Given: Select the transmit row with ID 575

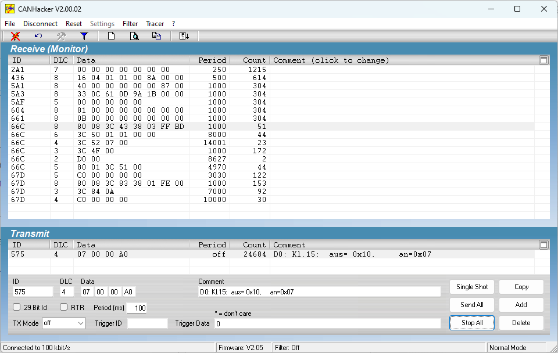Looking at the screenshot, I should point(271,254).
